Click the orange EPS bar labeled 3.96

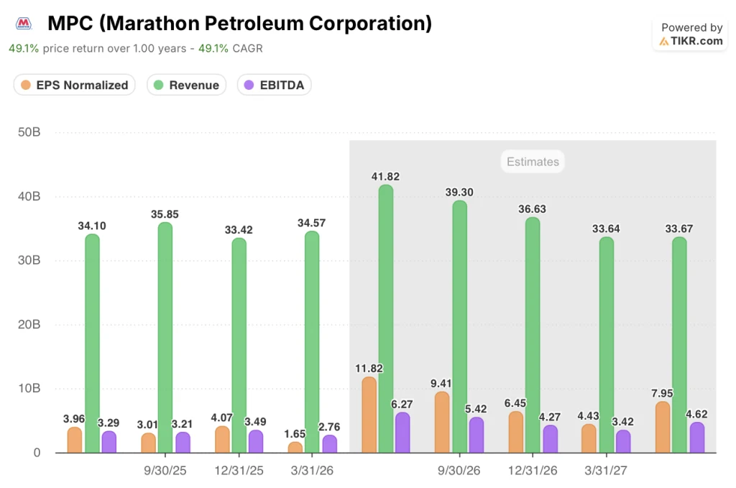(x=75, y=440)
